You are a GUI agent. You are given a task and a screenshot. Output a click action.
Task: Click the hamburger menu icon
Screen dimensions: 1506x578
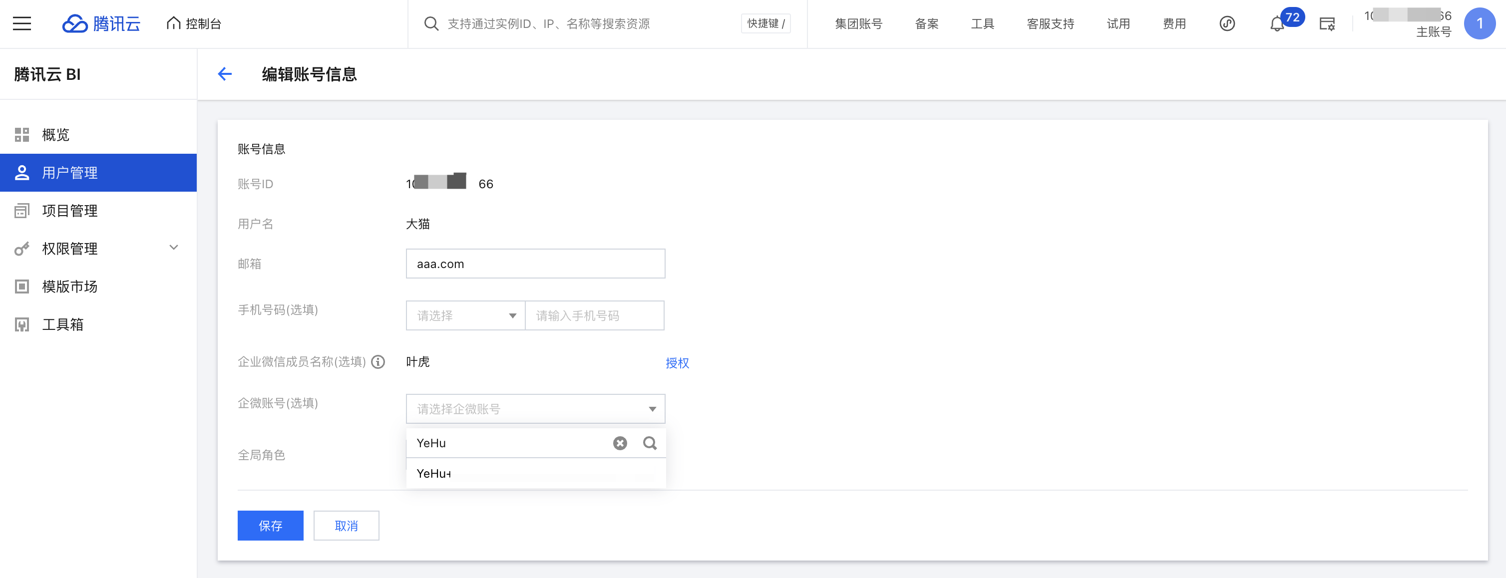tap(21, 23)
